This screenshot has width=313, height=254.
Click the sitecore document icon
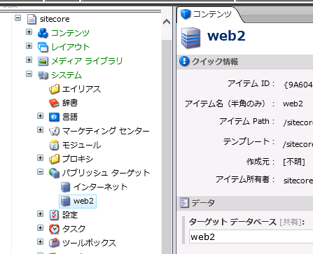tap(32, 19)
